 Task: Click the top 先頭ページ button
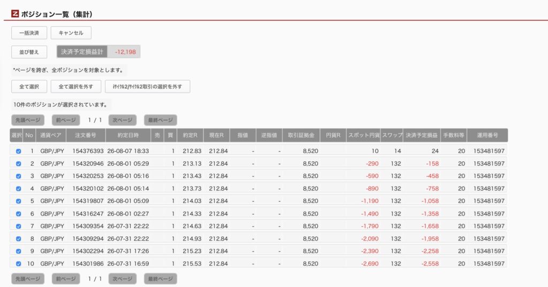[x=28, y=120]
